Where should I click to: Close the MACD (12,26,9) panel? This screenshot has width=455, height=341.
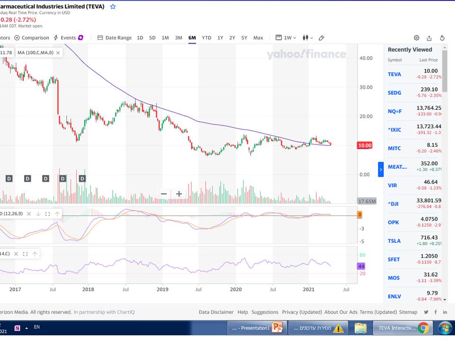coord(29,214)
